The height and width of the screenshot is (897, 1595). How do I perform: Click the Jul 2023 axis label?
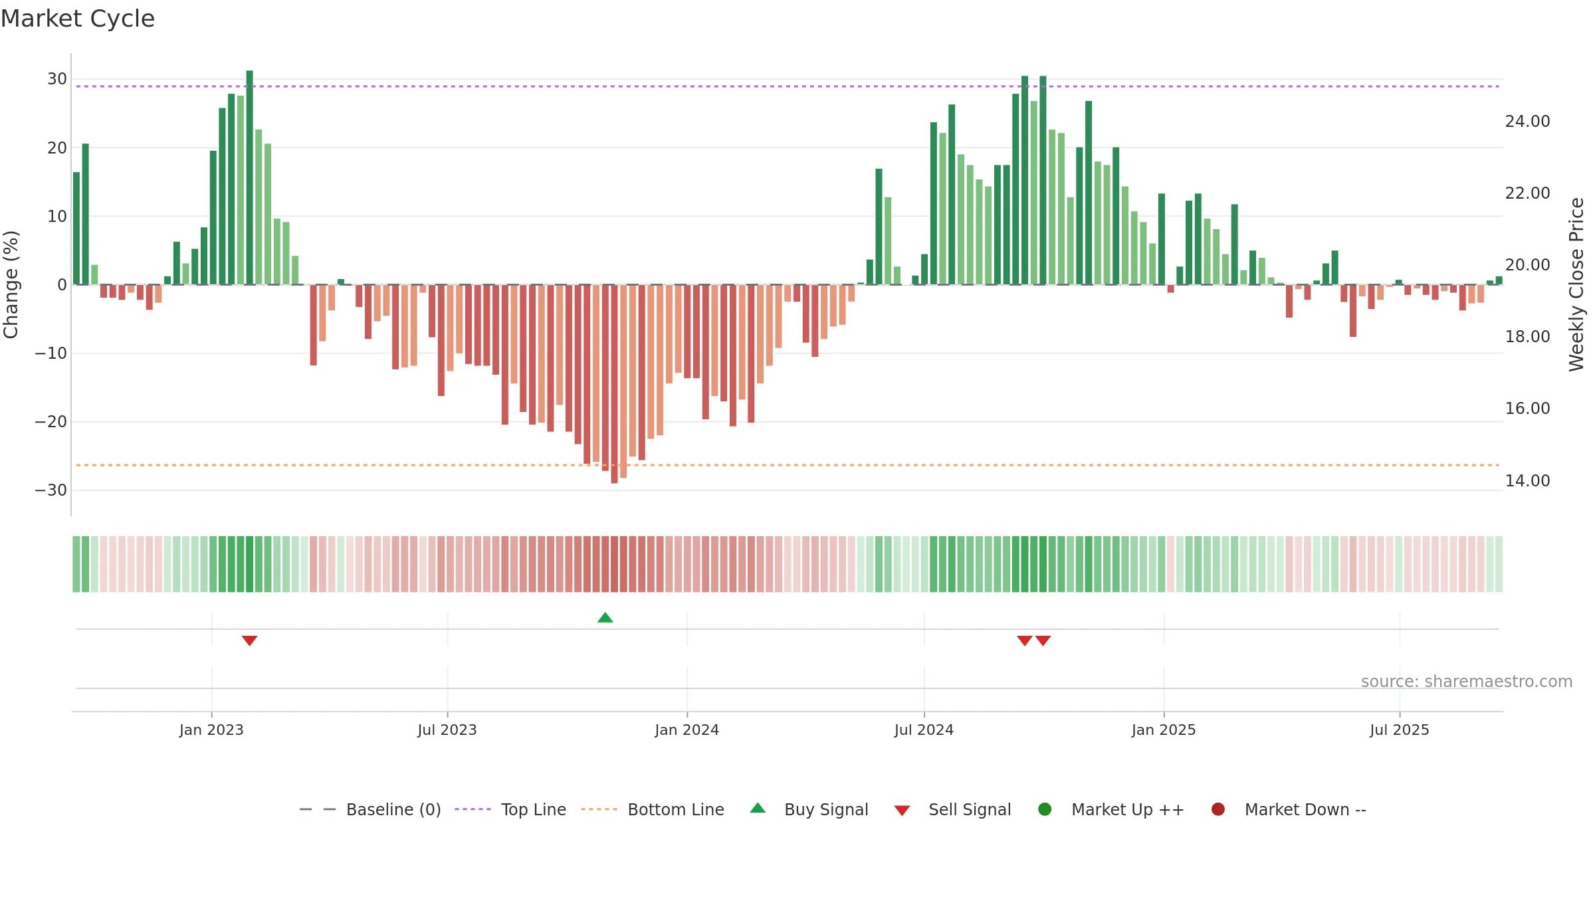[447, 730]
